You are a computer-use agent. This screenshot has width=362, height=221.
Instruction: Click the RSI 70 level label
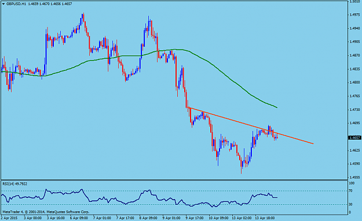pyautogui.click(x=350, y=190)
